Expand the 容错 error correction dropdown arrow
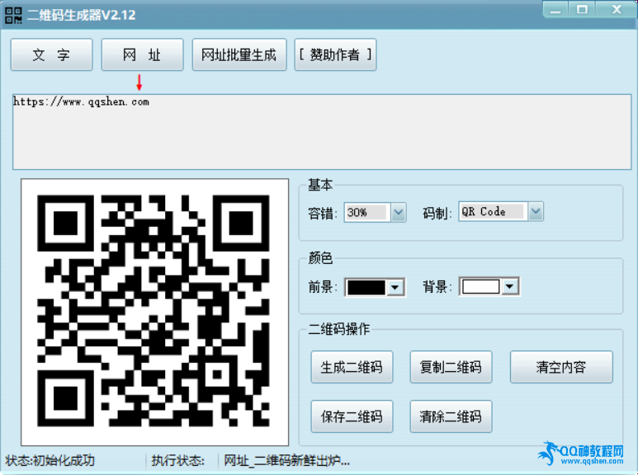The image size is (638, 475). pyautogui.click(x=399, y=212)
